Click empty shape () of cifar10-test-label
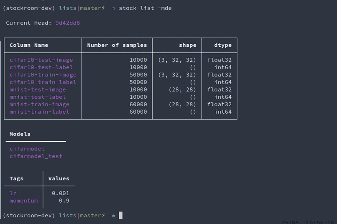This screenshot has width=337, height=224. click(193, 67)
